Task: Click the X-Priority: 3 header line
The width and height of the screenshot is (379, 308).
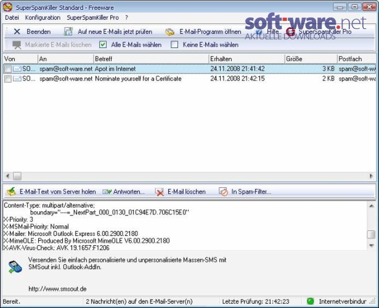Action: point(18,219)
